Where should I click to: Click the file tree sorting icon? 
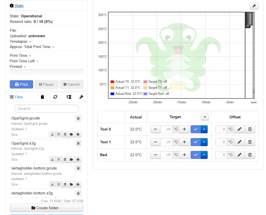[69, 97]
